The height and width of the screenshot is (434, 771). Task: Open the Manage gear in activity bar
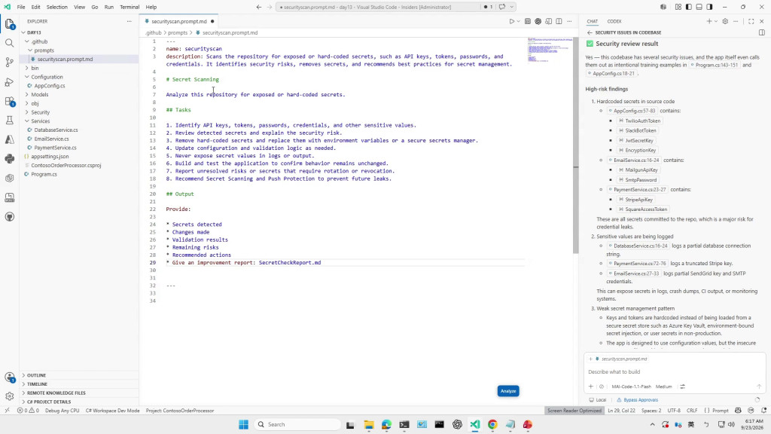point(9,396)
